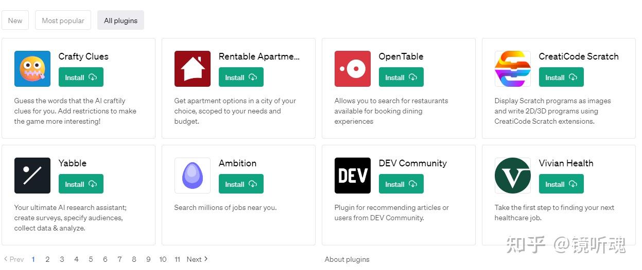This screenshot has width=642, height=270.
Task: Click the Vivian Health healthcare job description
Action: pyautogui.click(x=554, y=213)
